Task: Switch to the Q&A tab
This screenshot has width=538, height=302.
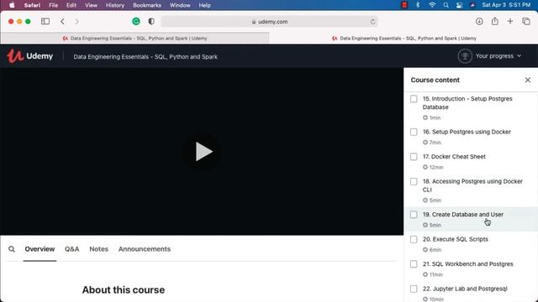Action: tap(71, 249)
